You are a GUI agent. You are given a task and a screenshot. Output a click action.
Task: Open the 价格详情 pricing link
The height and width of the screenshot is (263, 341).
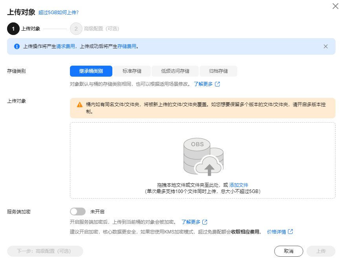pos(277,232)
